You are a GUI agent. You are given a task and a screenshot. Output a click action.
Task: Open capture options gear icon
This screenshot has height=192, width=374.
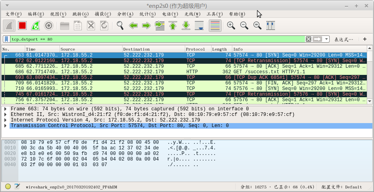[49, 25]
